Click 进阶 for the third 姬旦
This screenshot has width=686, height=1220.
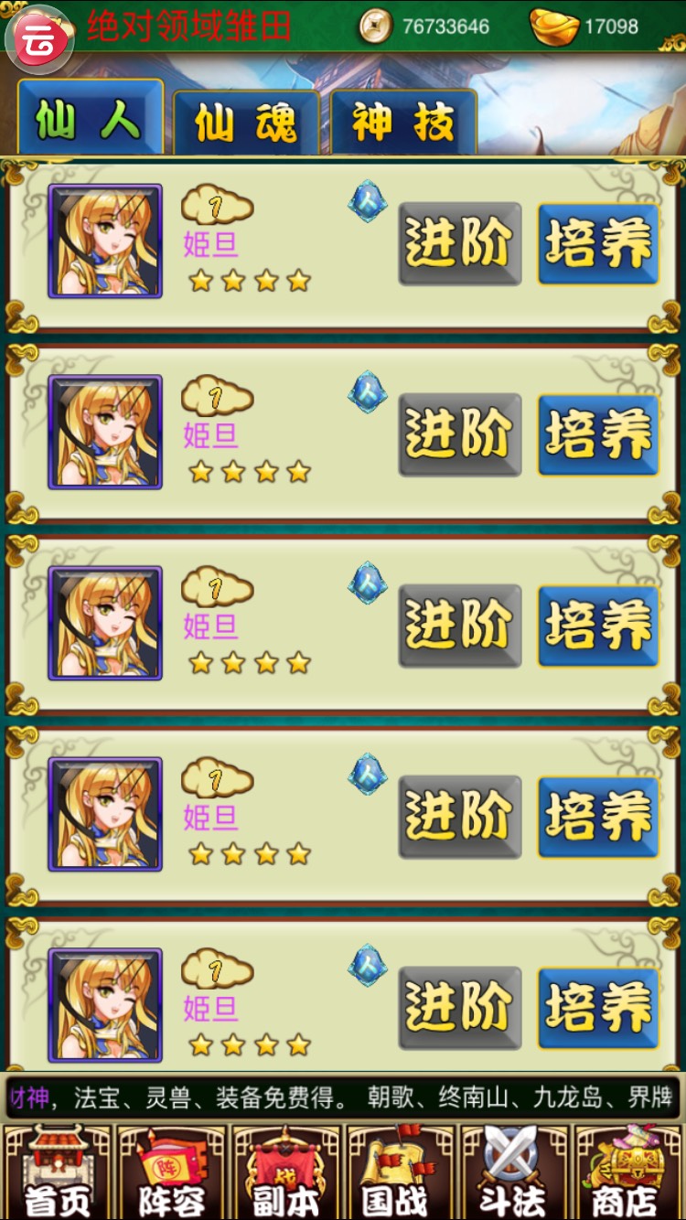click(459, 626)
